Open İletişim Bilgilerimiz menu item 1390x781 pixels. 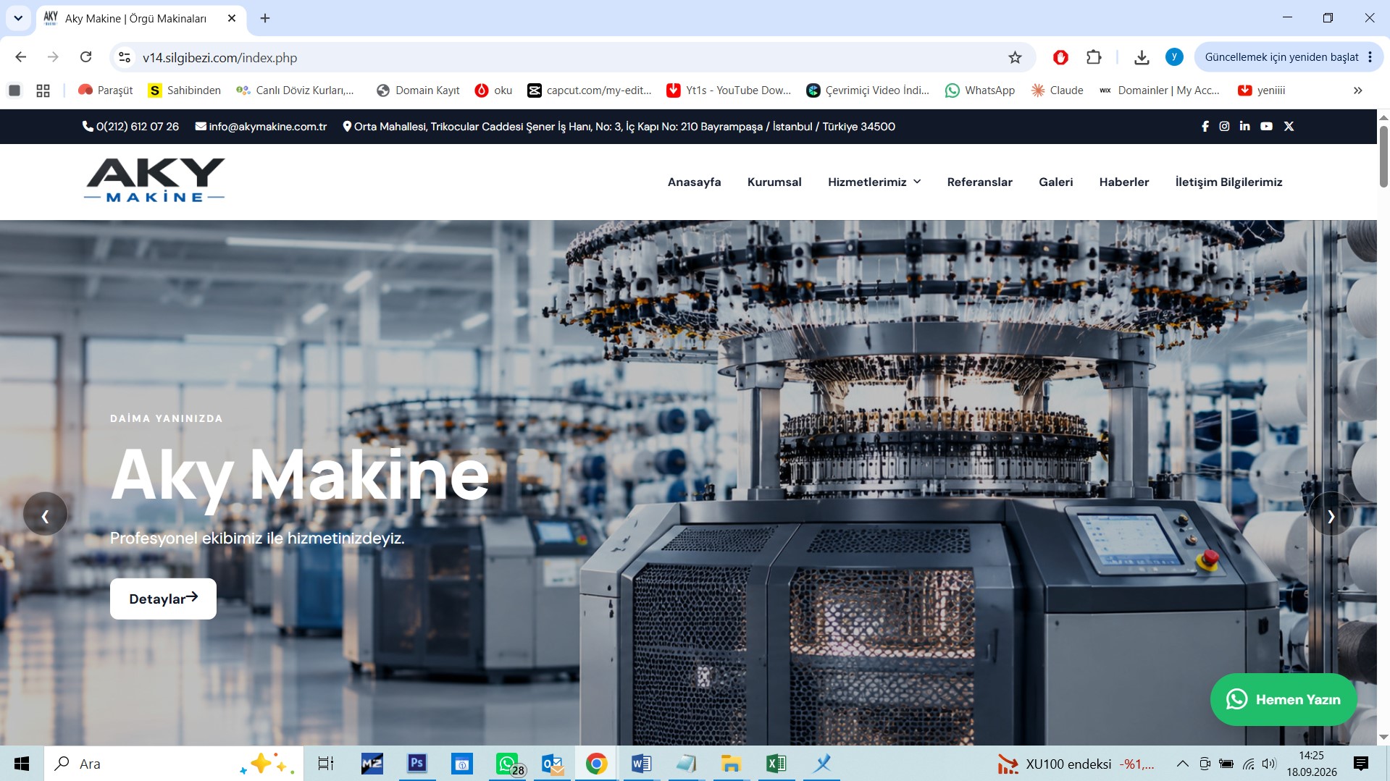1228,182
